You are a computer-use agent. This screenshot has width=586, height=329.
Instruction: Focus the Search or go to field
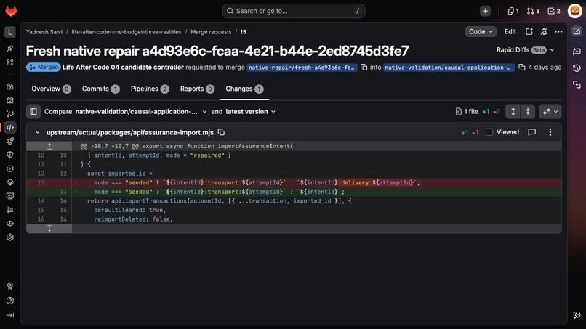[294, 11]
